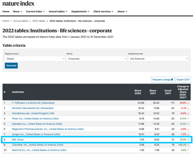Open the Region/country Global dropdown
193x154 pixels.
click(35, 59)
